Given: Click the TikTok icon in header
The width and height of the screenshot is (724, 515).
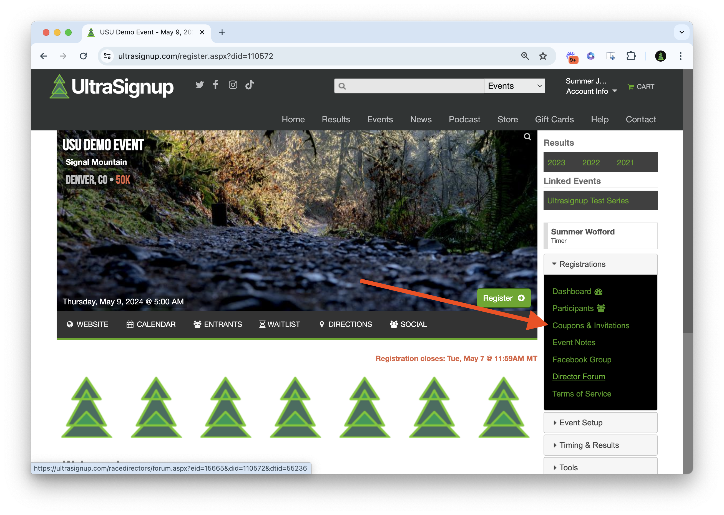Looking at the screenshot, I should coord(250,85).
